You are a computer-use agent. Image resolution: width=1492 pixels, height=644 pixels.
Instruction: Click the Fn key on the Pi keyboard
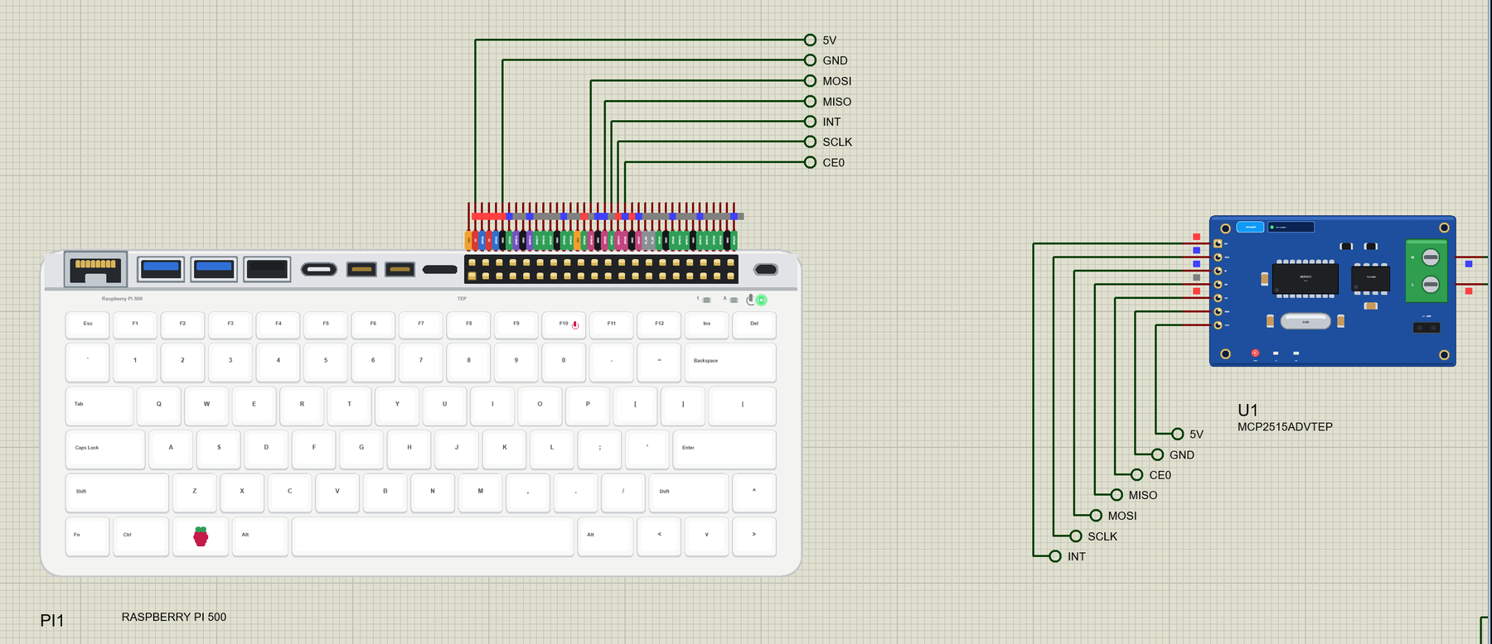[88, 536]
